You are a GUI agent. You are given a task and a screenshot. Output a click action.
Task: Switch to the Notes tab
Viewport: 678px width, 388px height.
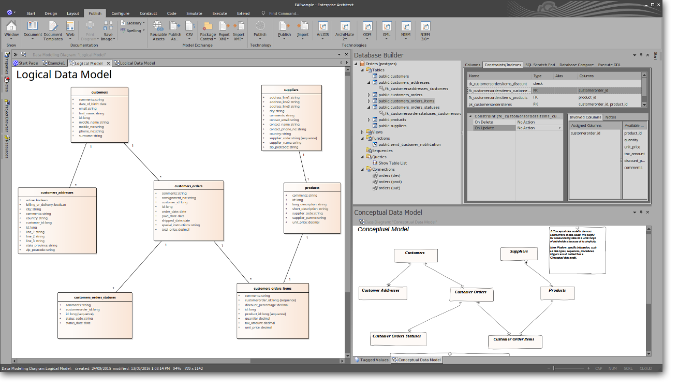[x=611, y=117]
